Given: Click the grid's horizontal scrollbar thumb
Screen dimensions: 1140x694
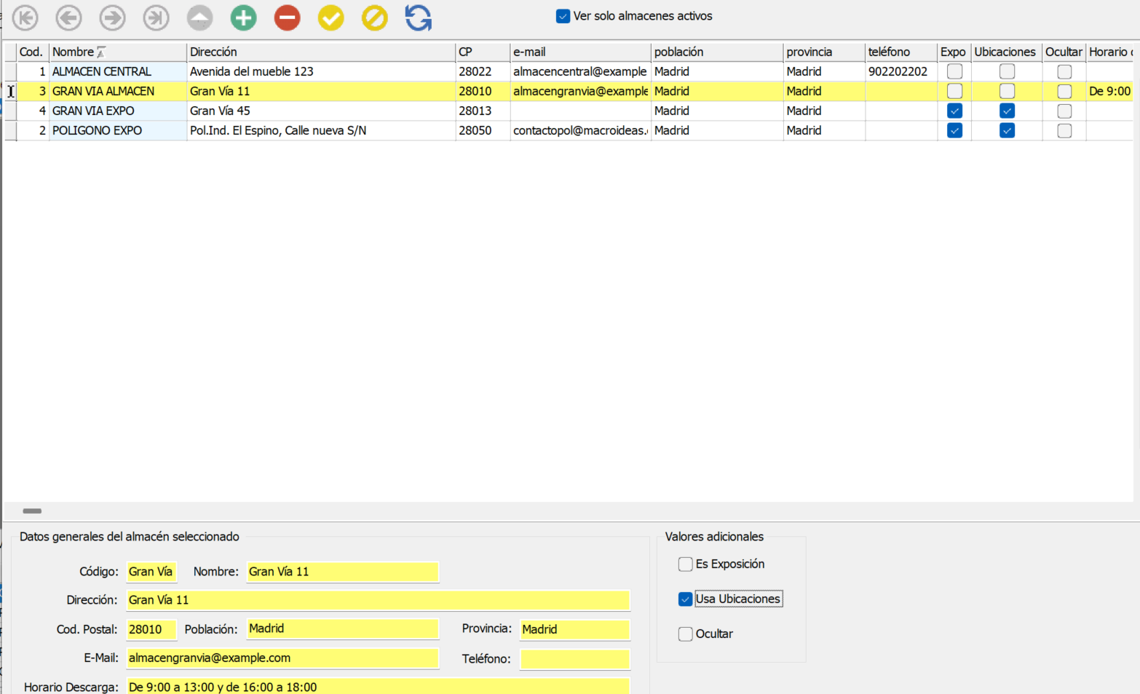Looking at the screenshot, I should coord(32,511).
